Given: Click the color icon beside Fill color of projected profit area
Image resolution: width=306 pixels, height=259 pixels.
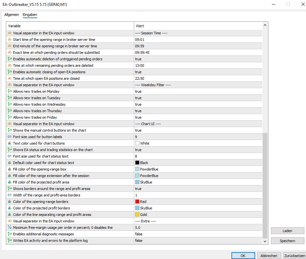Looking at the screenshot, I should pos(10,182).
